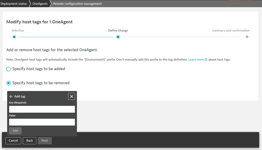Open the OneAgents breadcrumb
This screenshot has width=262, height=150.
[40, 4]
